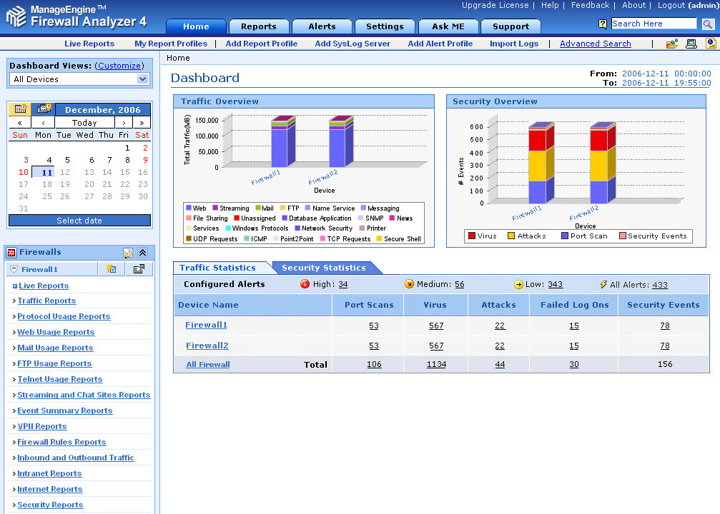Click the Virus legend red swatch
This screenshot has height=514, width=720.
[472, 236]
